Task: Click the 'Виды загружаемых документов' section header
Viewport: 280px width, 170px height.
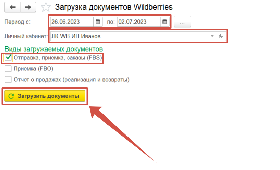Action: pyautogui.click(x=54, y=48)
